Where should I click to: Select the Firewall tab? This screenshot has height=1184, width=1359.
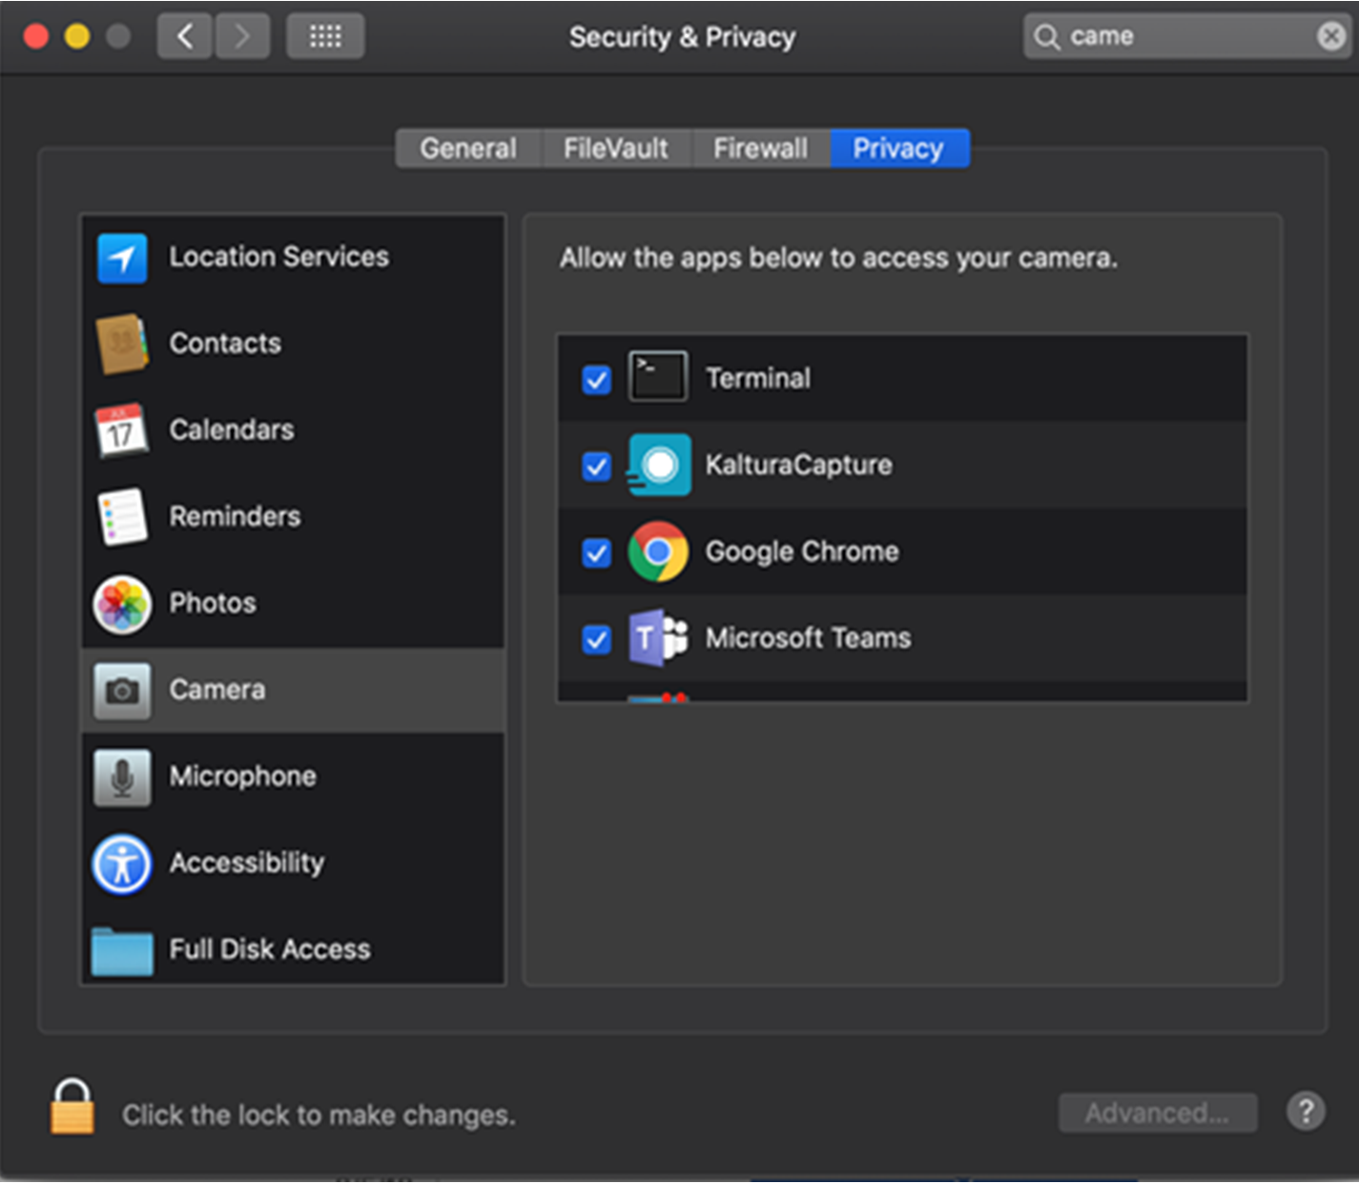click(x=760, y=148)
